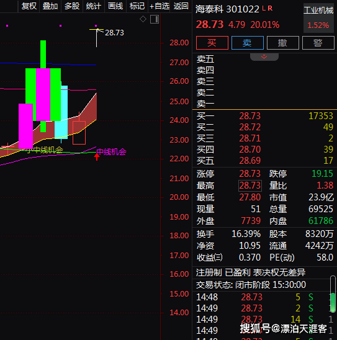Select the 买一 bid price 28.73
The image size is (337, 340).
pos(250,116)
